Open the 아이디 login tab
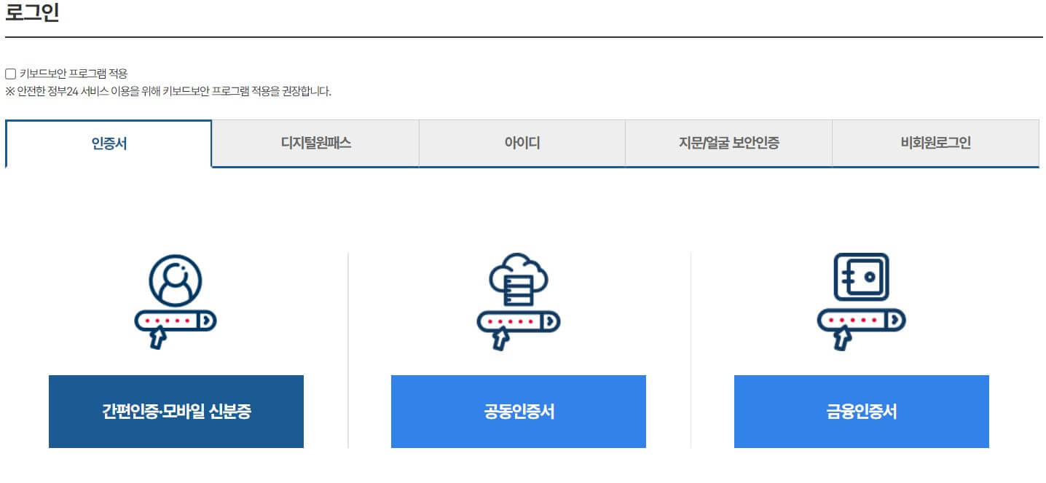The image size is (1046, 483). pyautogui.click(x=522, y=144)
